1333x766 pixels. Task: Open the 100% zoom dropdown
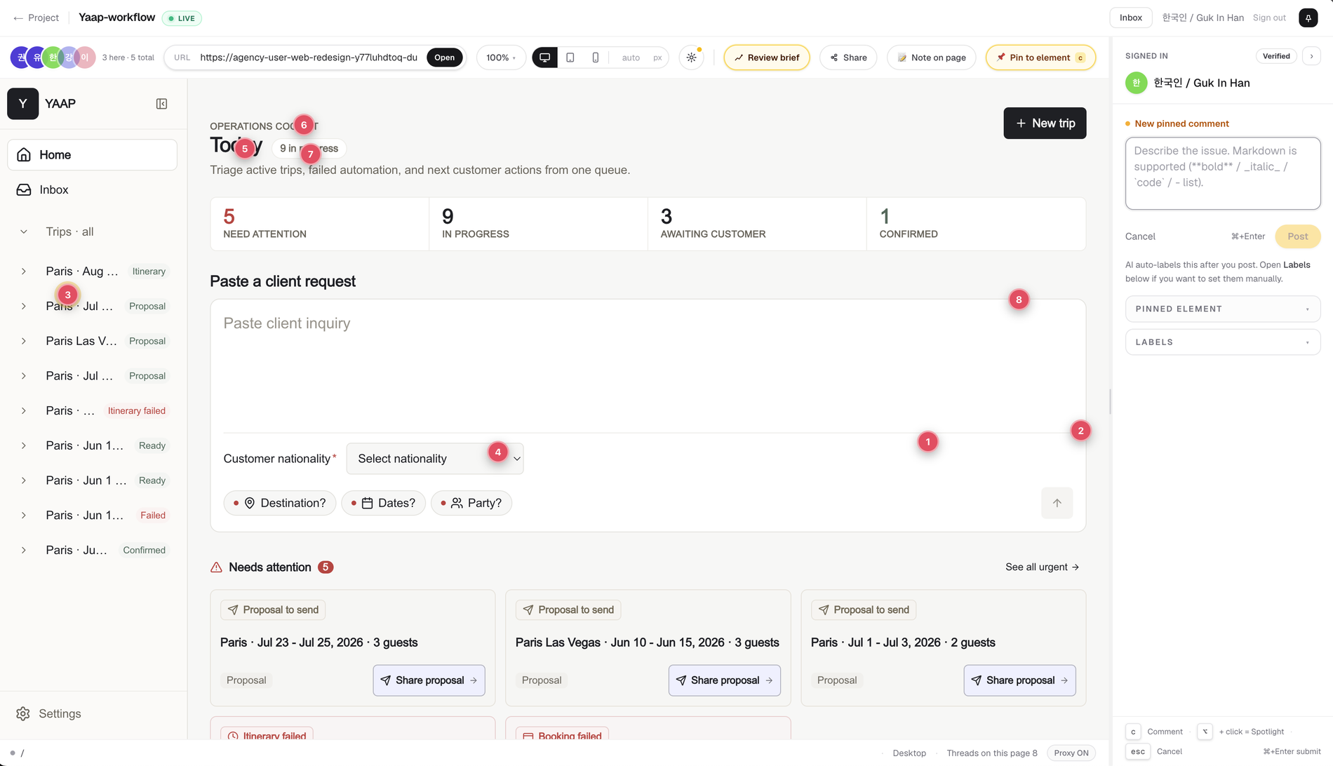(501, 58)
